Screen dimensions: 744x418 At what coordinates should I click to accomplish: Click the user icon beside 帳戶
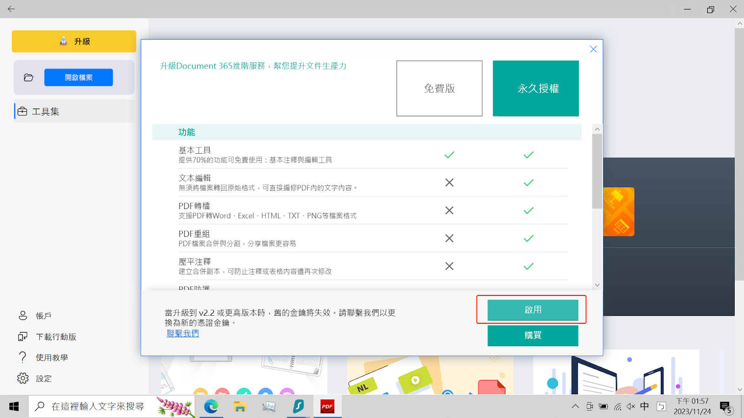[x=23, y=316]
